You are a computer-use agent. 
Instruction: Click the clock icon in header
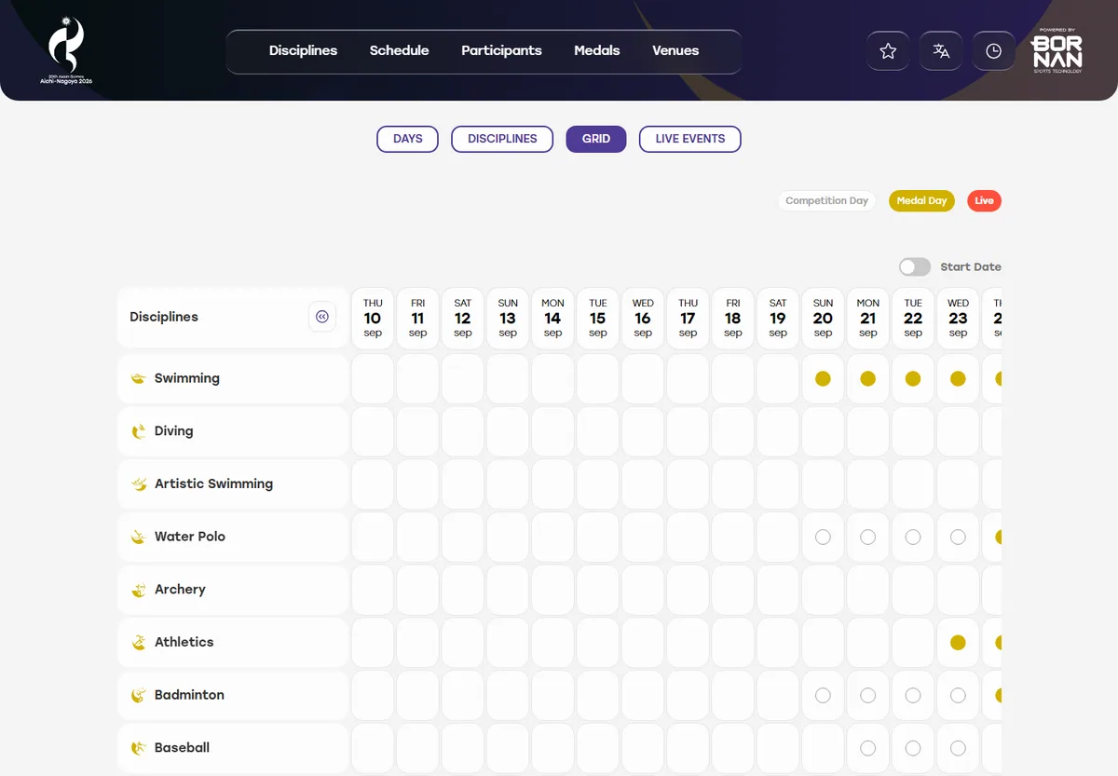click(994, 51)
